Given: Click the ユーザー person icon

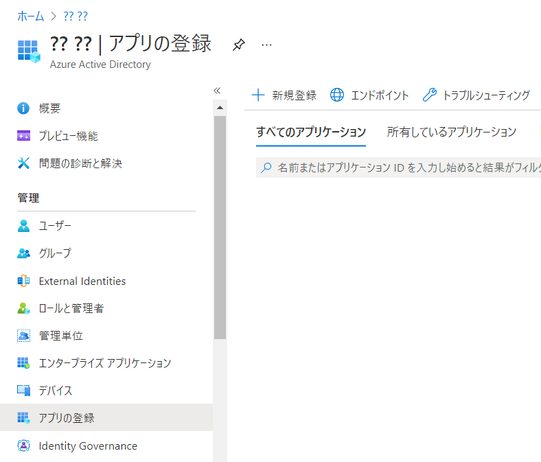Looking at the screenshot, I should 23,226.
